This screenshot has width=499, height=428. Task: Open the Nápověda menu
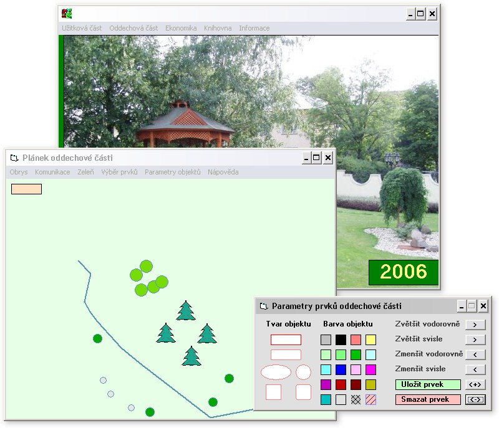click(x=223, y=172)
